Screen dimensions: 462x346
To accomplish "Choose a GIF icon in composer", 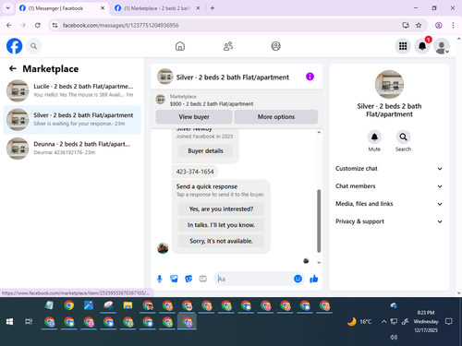I will (202, 279).
